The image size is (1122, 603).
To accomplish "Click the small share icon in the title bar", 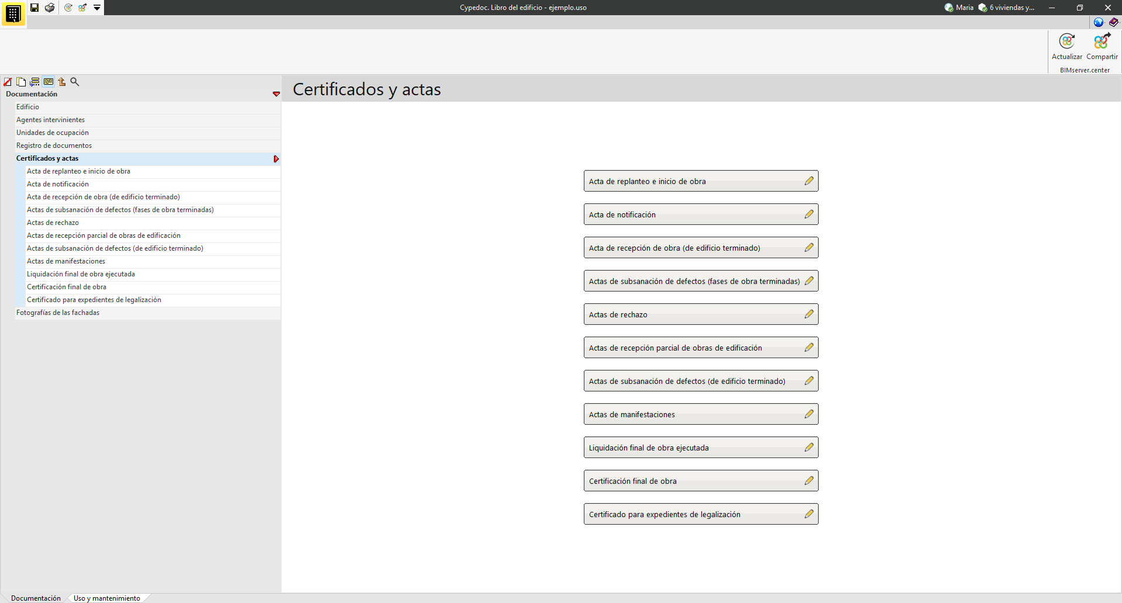I will [x=82, y=8].
